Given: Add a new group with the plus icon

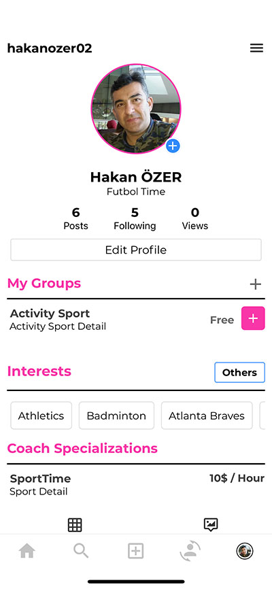Looking at the screenshot, I should pyautogui.click(x=256, y=284).
